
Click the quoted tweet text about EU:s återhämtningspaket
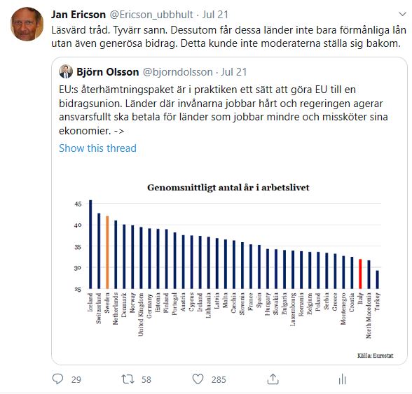click(224, 110)
